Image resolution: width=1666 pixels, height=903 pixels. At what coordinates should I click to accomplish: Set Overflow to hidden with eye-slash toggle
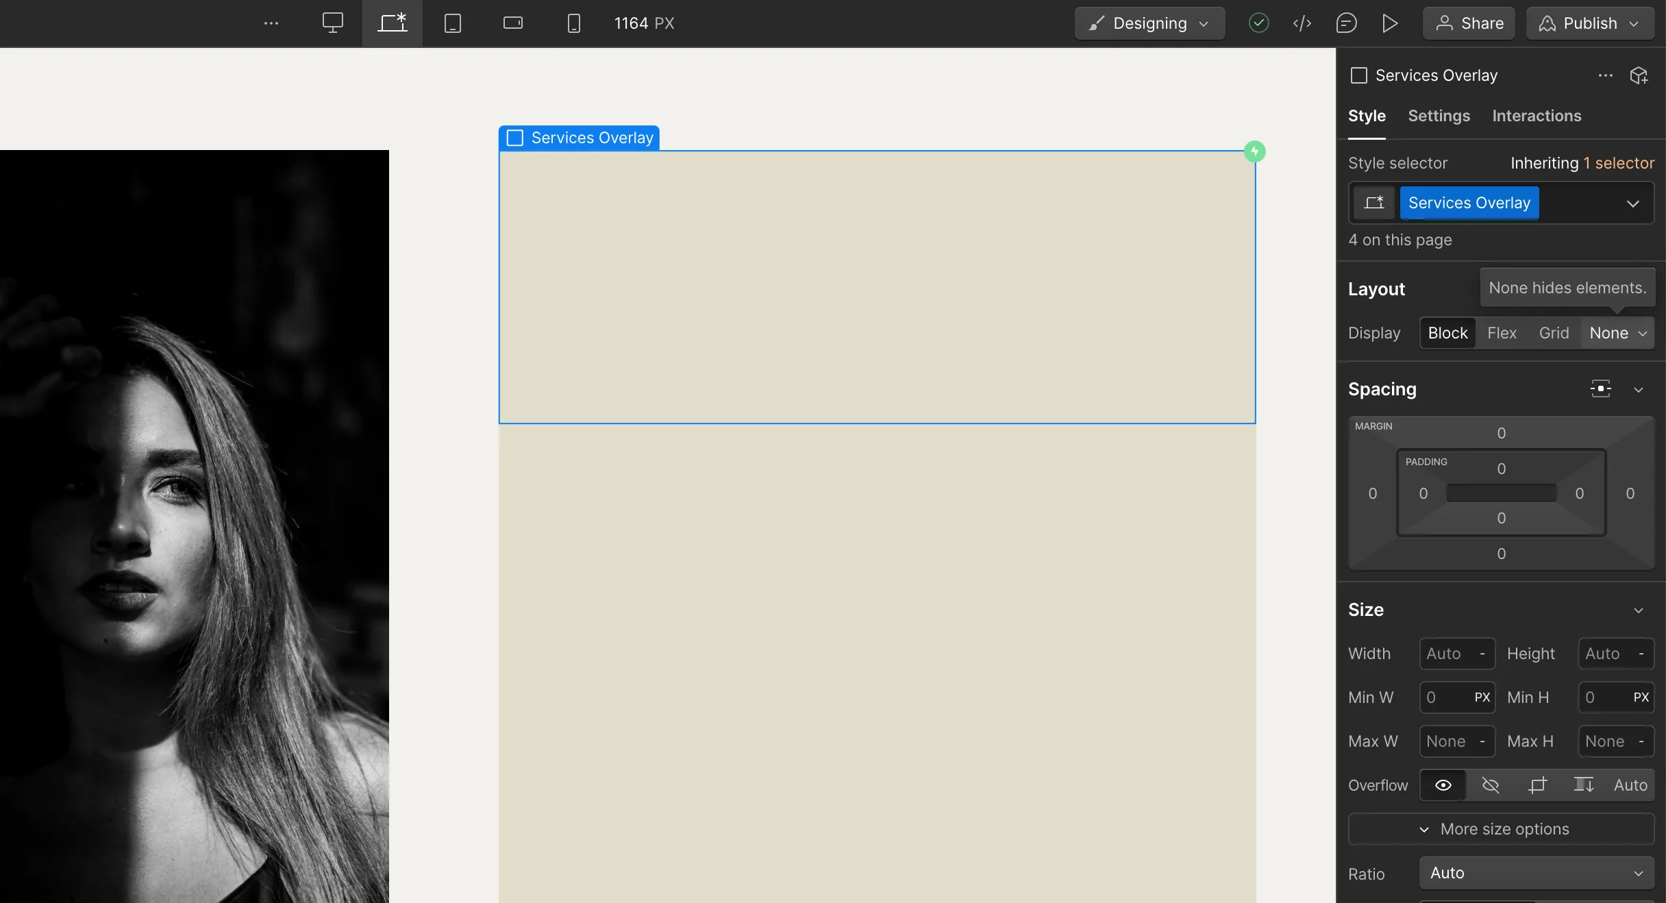[x=1491, y=785]
